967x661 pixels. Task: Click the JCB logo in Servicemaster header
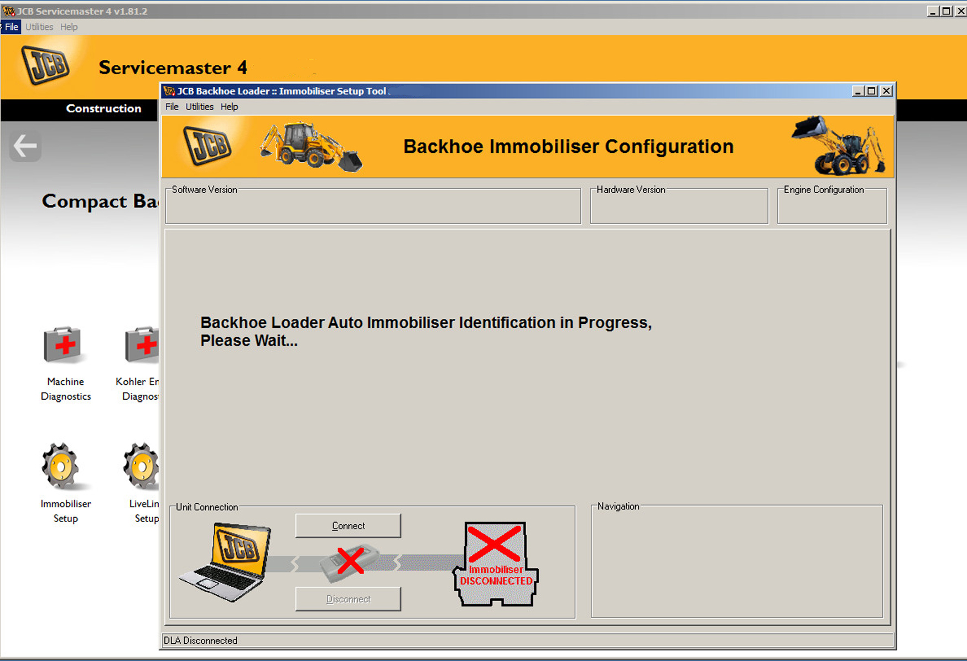coord(45,65)
